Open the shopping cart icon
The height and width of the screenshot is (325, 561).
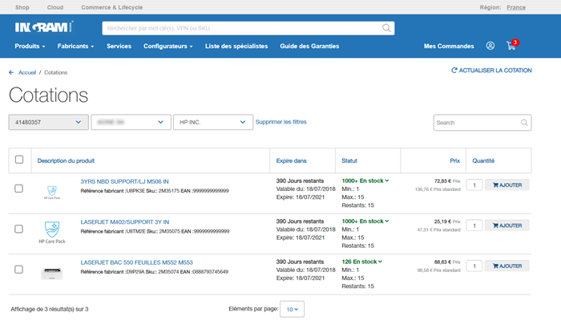pyautogui.click(x=511, y=46)
